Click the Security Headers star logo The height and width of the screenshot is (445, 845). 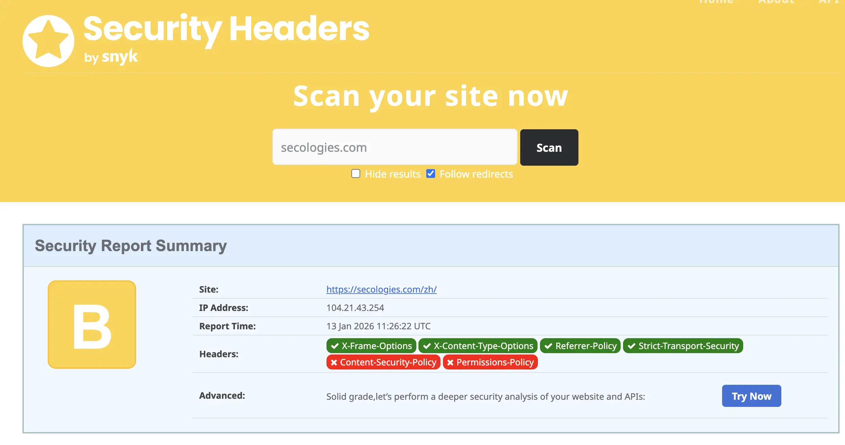pyautogui.click(x=48, y=41)
